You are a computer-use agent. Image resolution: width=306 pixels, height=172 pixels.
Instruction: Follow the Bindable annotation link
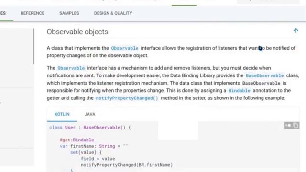[x=239, y=91]
